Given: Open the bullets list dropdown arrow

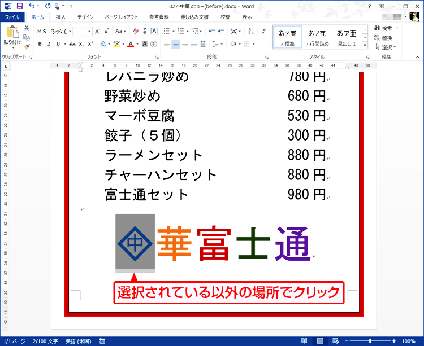Looking at the screenshot, I should [173, 31].
